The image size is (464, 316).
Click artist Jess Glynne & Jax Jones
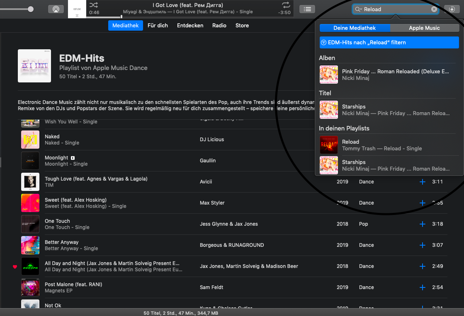[228, 224]
